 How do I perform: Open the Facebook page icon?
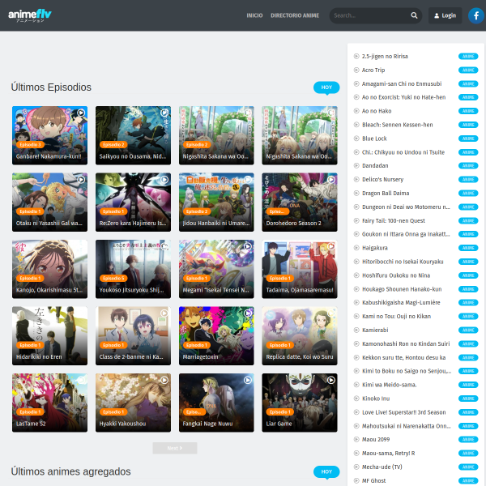click(x=475, y=15)
